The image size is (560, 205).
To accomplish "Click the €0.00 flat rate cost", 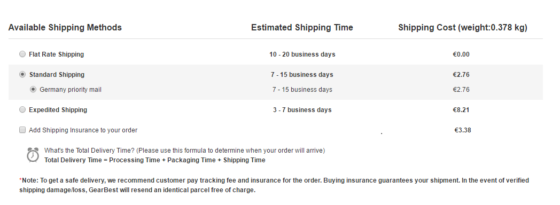I will pyautogui.click(x=461, y=54).
